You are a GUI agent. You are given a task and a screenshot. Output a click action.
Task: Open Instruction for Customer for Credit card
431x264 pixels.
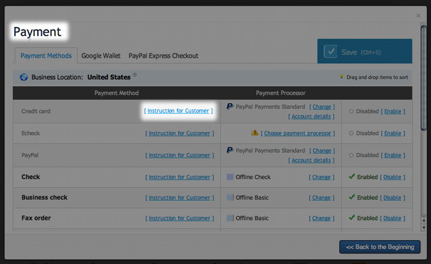179,111
